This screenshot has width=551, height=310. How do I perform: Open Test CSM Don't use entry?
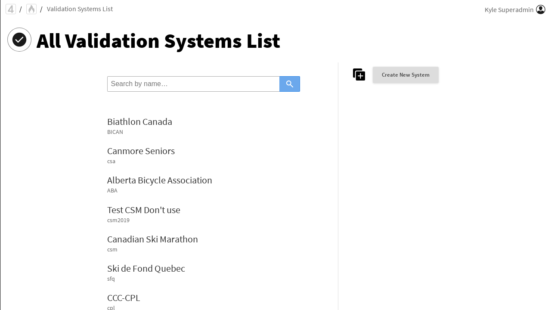tap(143, 210)
